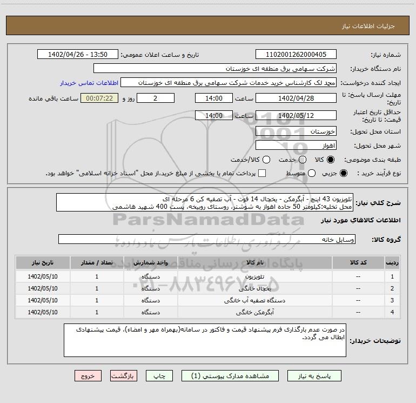Click the گروه کالا field
The image size is (416, 403).
coord(207,239)
